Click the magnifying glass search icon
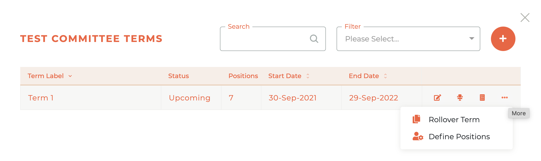The height and width of the screenshot is (161, 541). [x=314, y=39]
